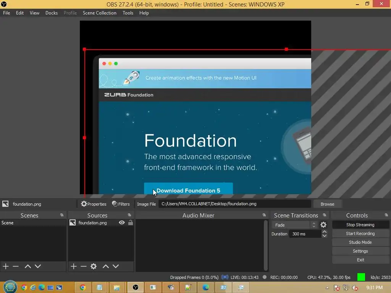Open File Explorer taskbar button

coord(116,288)
